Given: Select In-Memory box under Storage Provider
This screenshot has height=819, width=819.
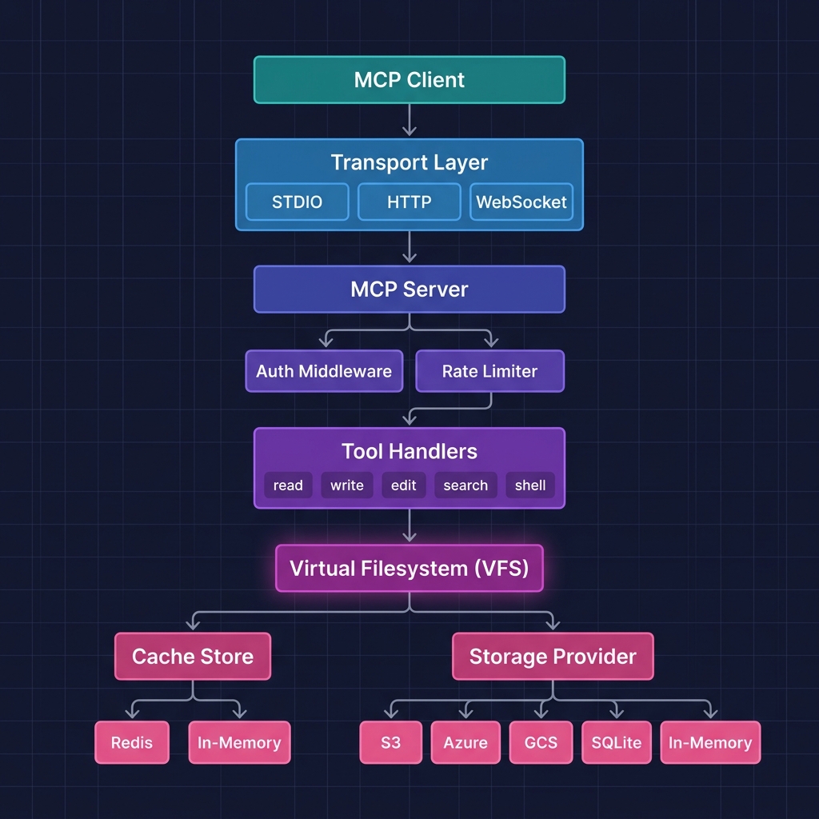Looking at the screenshot, I should pyautogui.click(x=710, y=743).
